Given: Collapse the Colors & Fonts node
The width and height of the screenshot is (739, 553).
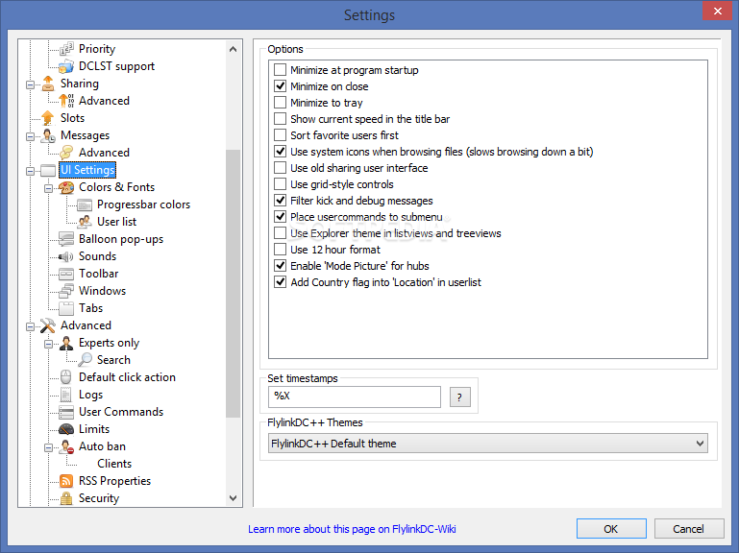Looking at the screenshot, I should click(49, 188).
